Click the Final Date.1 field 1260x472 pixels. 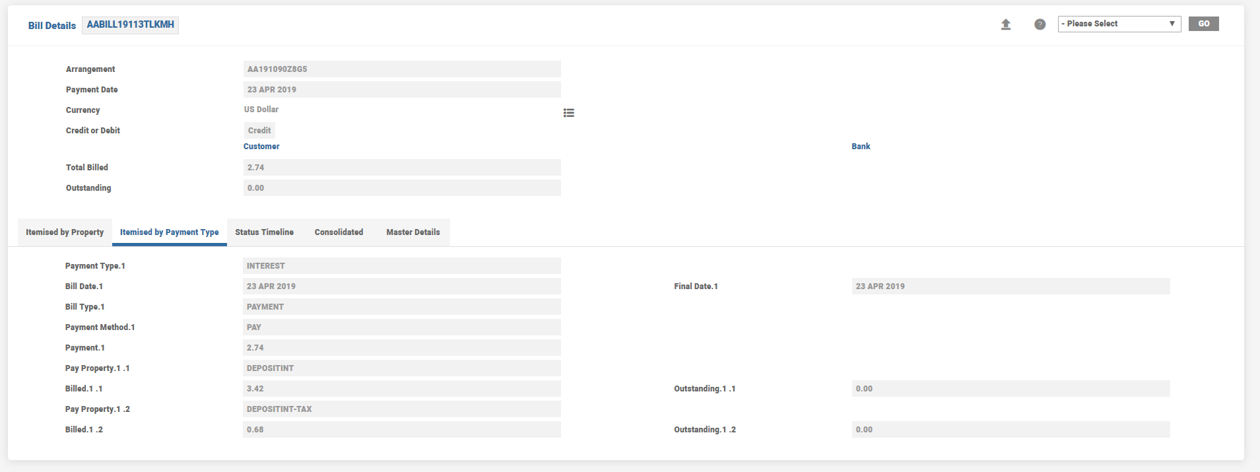tap(1010, 287)
